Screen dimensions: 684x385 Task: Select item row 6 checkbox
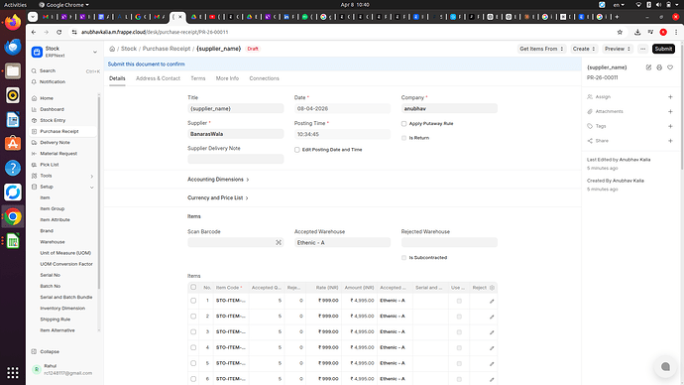[193, 379]
